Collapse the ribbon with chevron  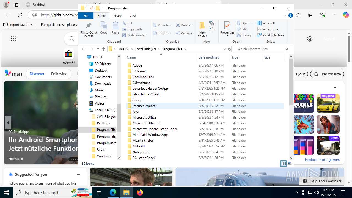285,16
